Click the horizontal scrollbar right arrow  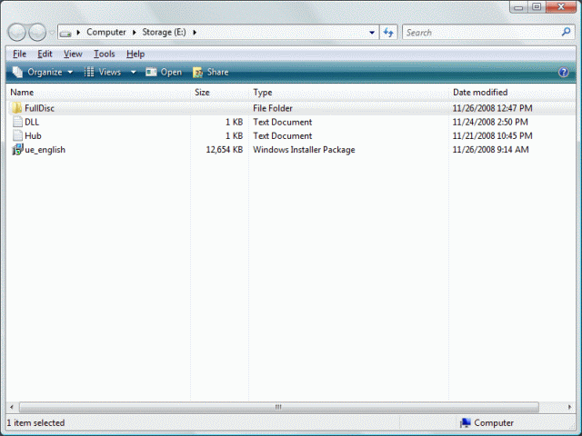(570, 407)
